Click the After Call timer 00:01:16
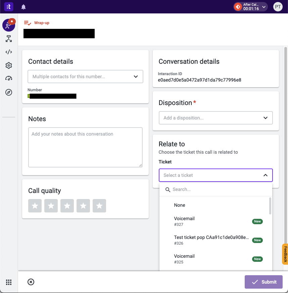The width and height of the screenshot is (288, 293). (251, 9)
